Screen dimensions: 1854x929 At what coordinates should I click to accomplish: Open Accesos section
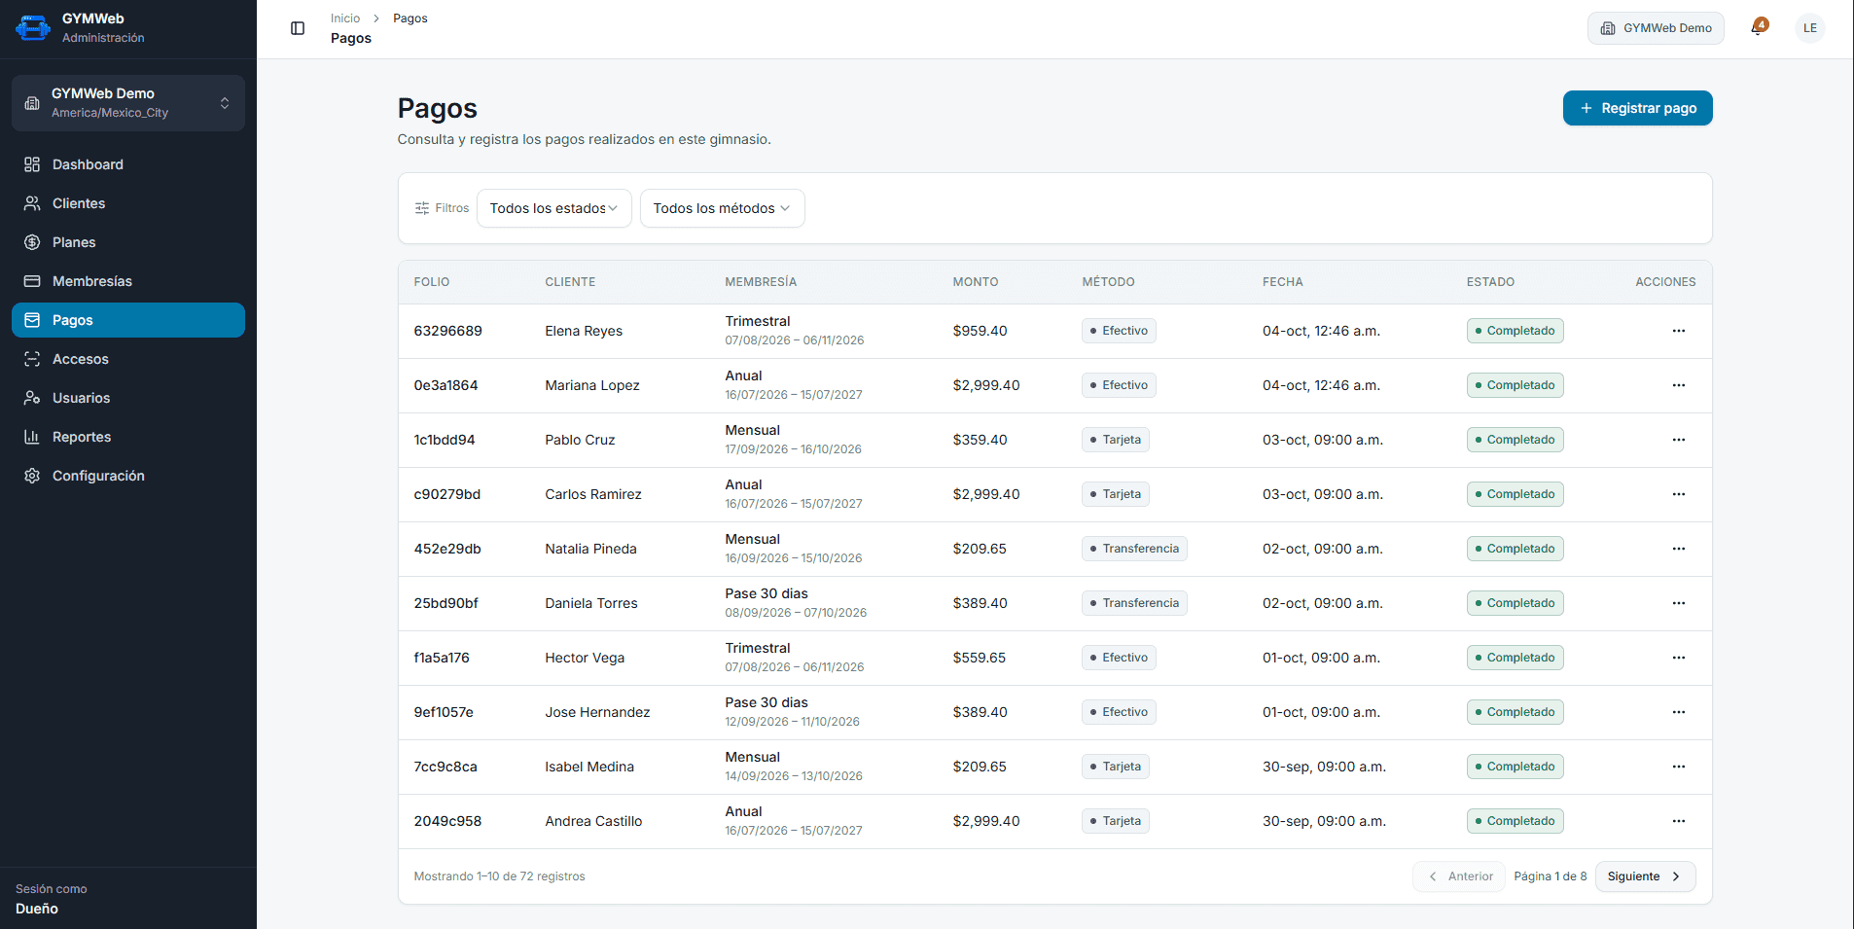(x=128, y=359)
